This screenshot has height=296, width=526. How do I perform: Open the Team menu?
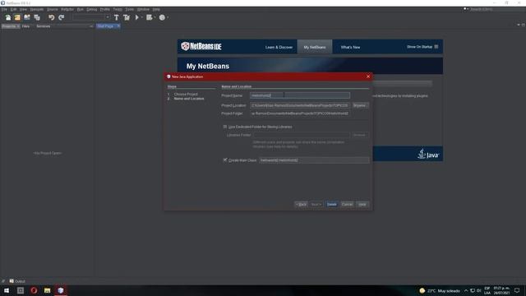[x=118, y=9]
